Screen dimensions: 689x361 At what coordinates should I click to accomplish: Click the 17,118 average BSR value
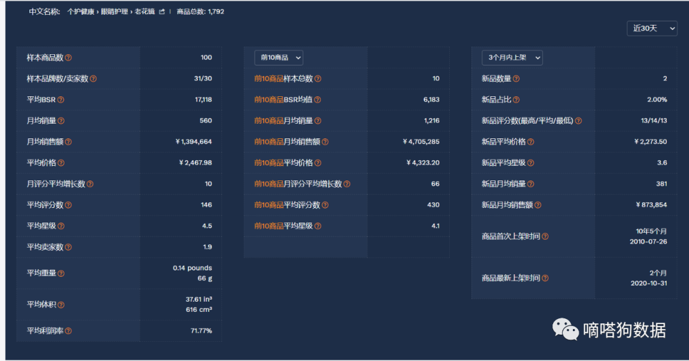coord(203,99)
